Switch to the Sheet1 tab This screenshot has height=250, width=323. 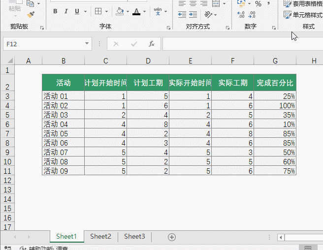(x=66, y=236)
